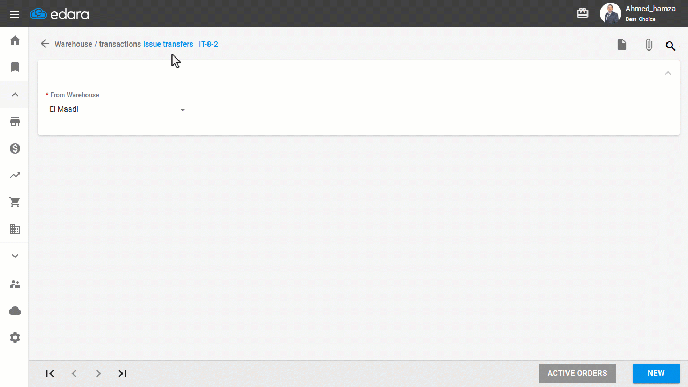The height and width of the screenshot is (387, 688).
Task: Click the Ahmed_hamza username text
Action: (650, 9)
